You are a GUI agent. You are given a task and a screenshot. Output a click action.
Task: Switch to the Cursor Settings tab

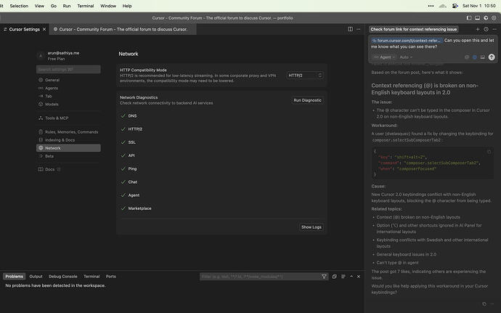(24, 30)
